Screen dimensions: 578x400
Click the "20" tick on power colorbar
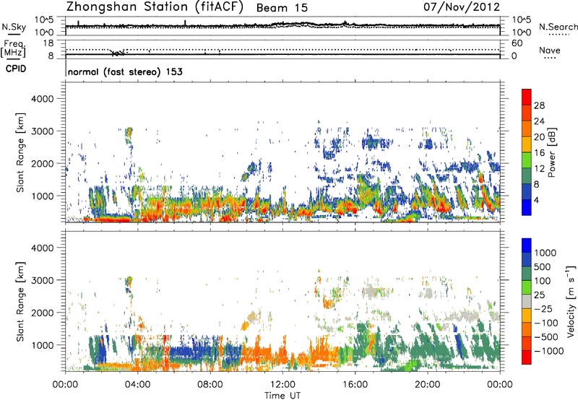539,137
